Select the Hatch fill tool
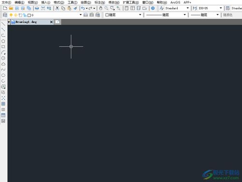Screen dimensions: 242x182 (x=3, y=104)
